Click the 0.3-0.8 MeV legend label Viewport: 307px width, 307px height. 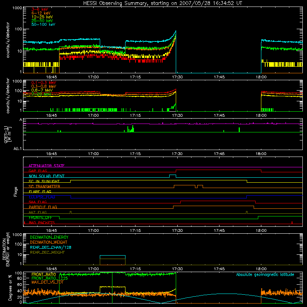coord(44,86)
